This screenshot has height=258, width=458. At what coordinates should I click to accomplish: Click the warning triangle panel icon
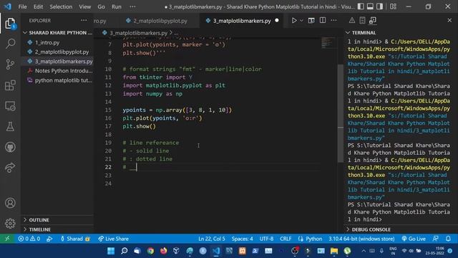click(352, 20)
